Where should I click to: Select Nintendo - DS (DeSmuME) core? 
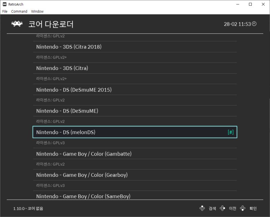click(x=135, y=111)
